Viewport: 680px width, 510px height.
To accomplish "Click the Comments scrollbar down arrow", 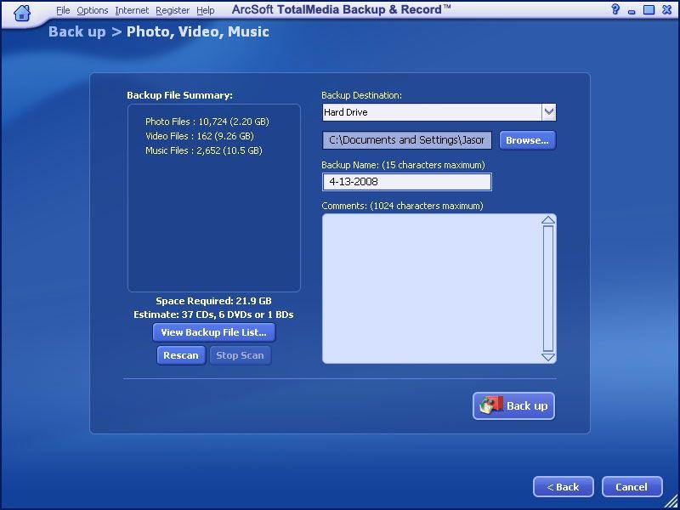I will click(548, 357).
